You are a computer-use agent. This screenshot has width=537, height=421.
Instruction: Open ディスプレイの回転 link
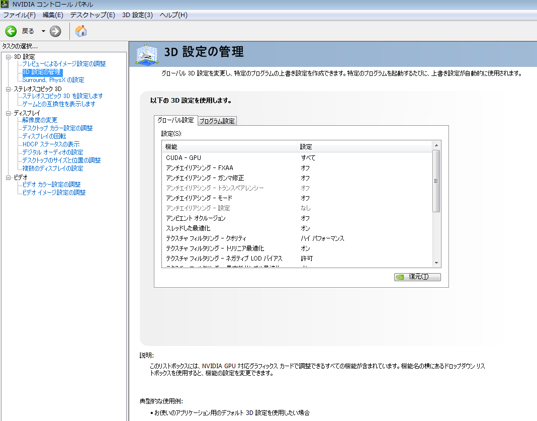pos(44,136)
